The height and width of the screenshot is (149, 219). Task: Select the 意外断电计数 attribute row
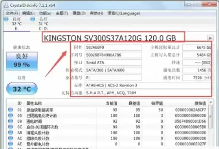107,144
